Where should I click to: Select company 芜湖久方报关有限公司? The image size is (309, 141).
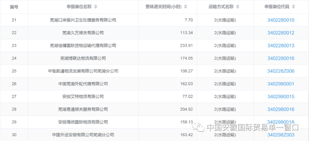(x=83, y=33)
